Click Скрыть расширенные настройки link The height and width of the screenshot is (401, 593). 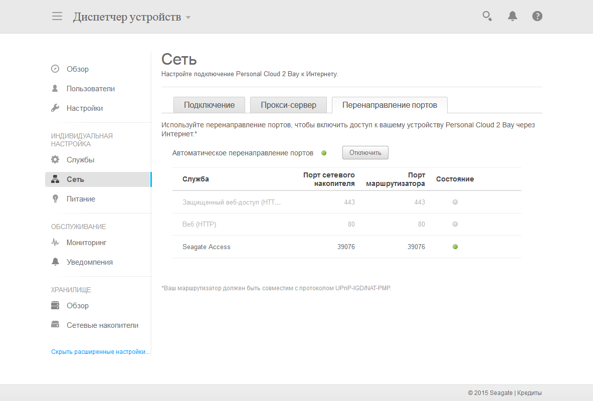point(100,352)
